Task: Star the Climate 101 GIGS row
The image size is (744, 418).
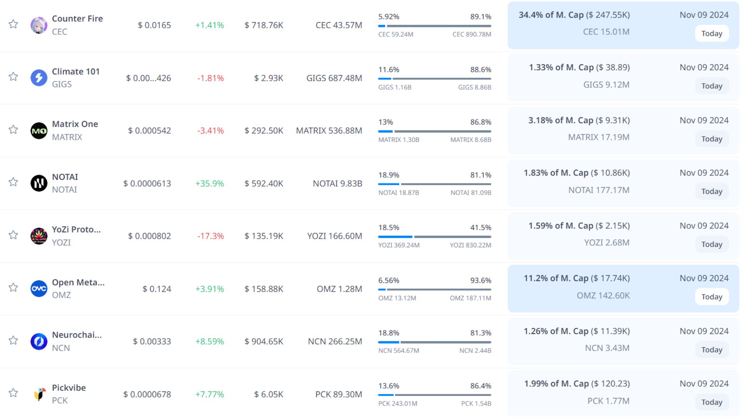Action: 13,77
